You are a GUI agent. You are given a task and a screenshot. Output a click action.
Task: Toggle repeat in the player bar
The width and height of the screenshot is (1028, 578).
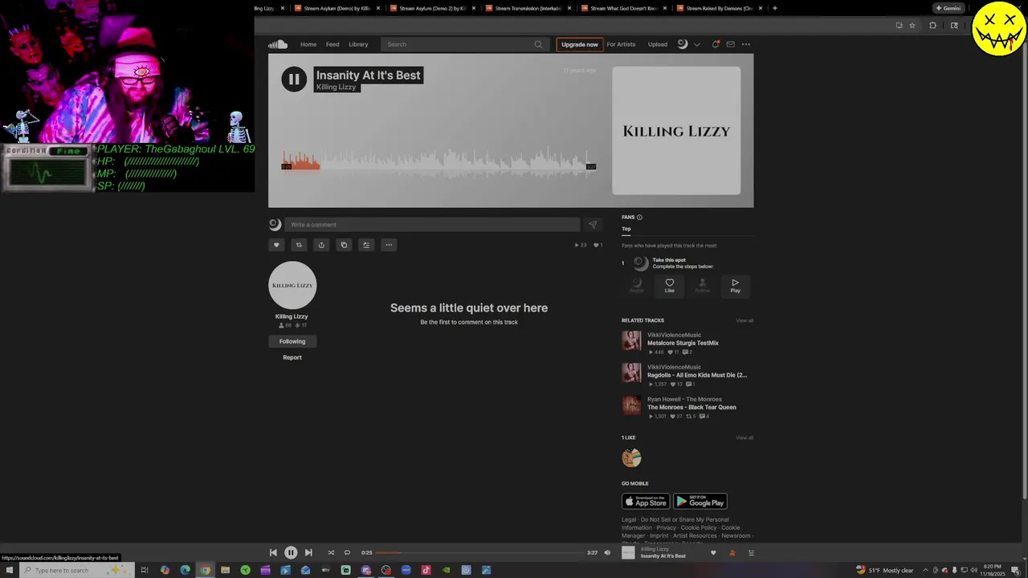(x=347, y=552)
